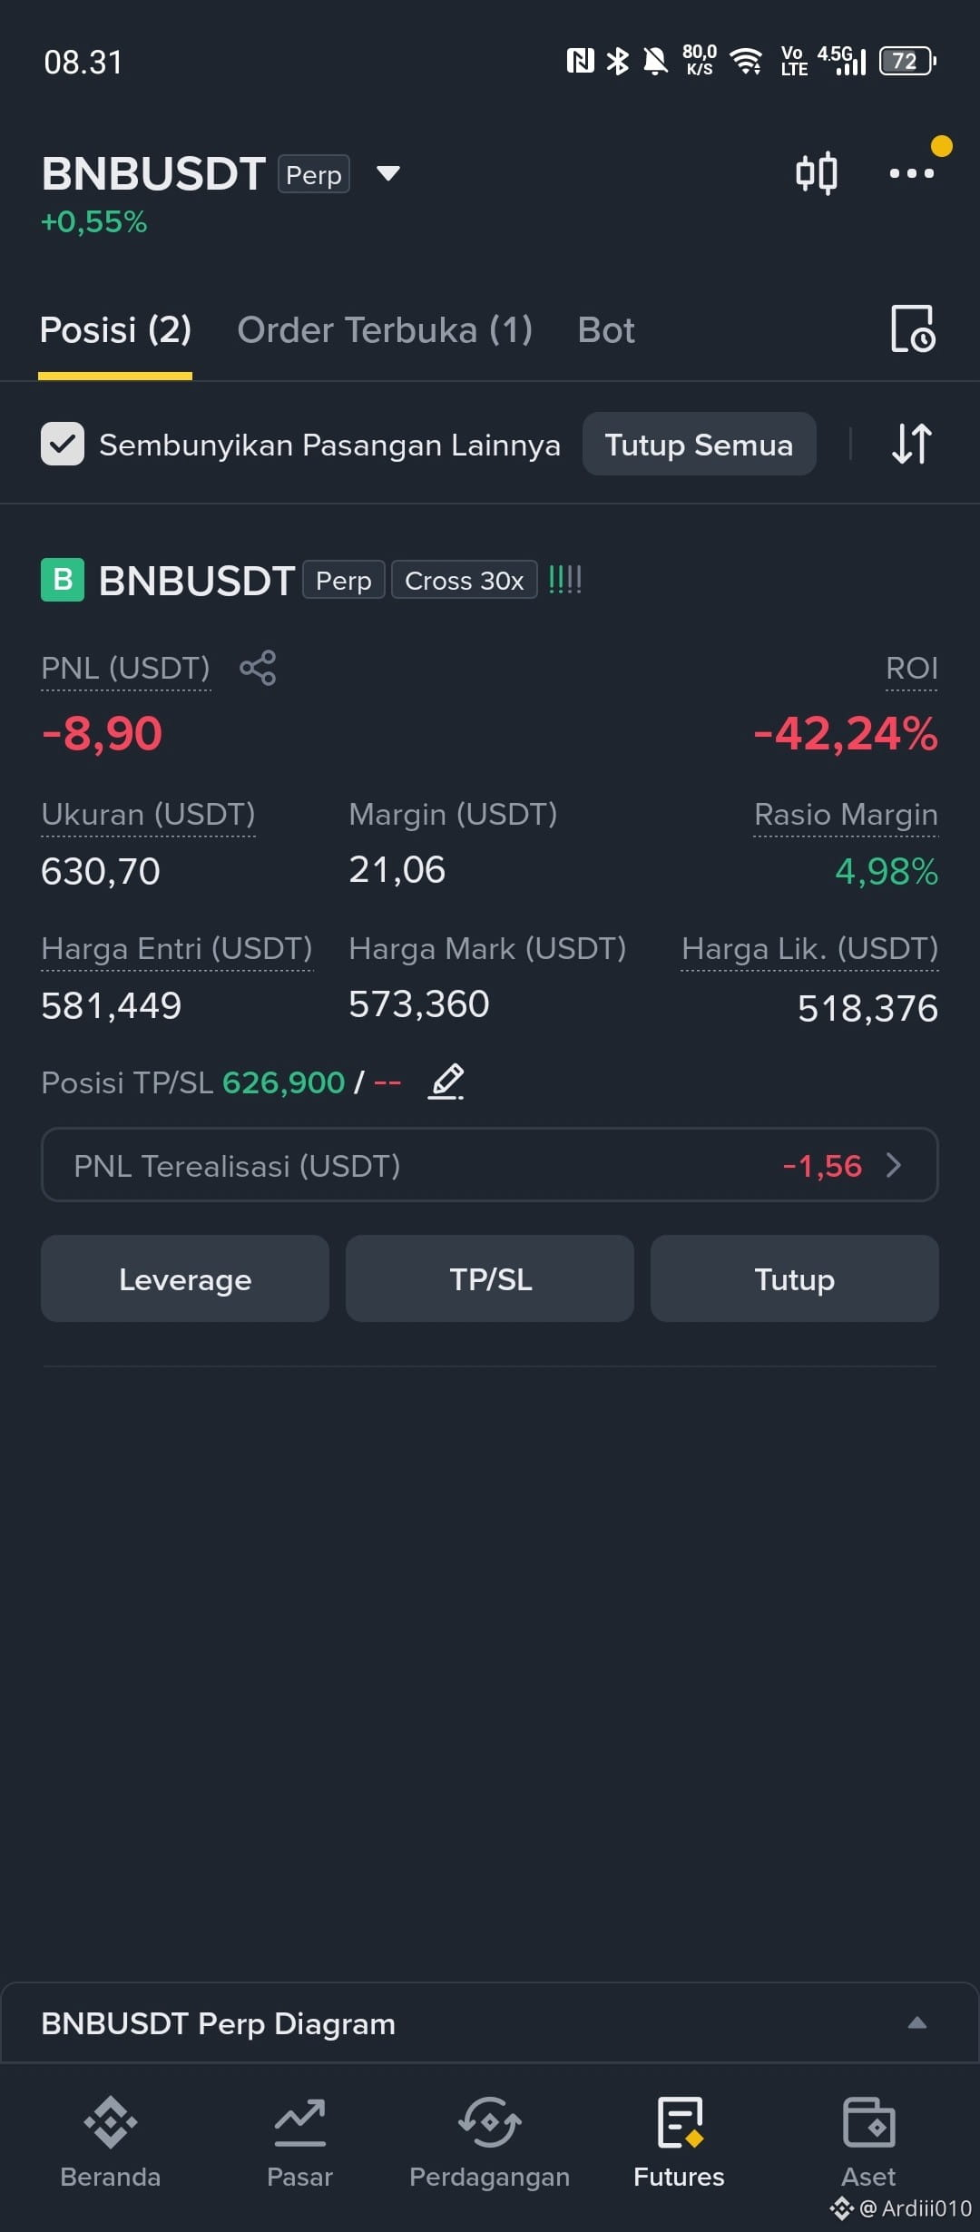The height and width of the screenshot is (2232, 980).
Task: Tap the Tutup Semua button
Action: click(700, 444)
